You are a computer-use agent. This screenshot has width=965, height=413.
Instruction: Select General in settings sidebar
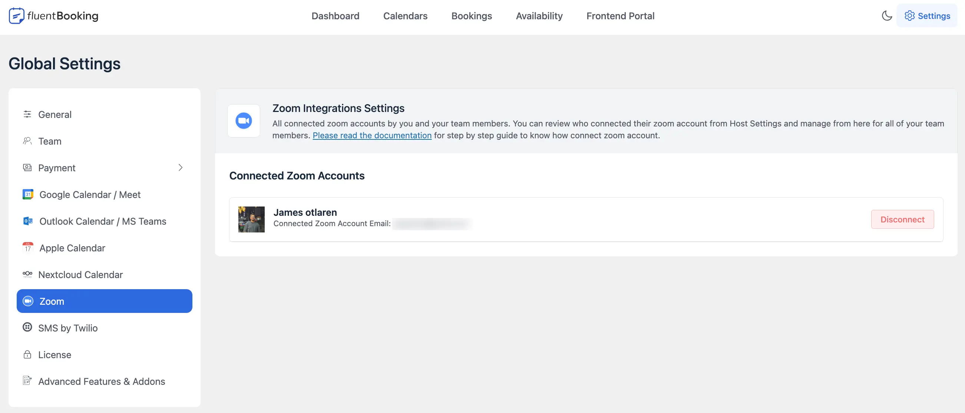105,114
